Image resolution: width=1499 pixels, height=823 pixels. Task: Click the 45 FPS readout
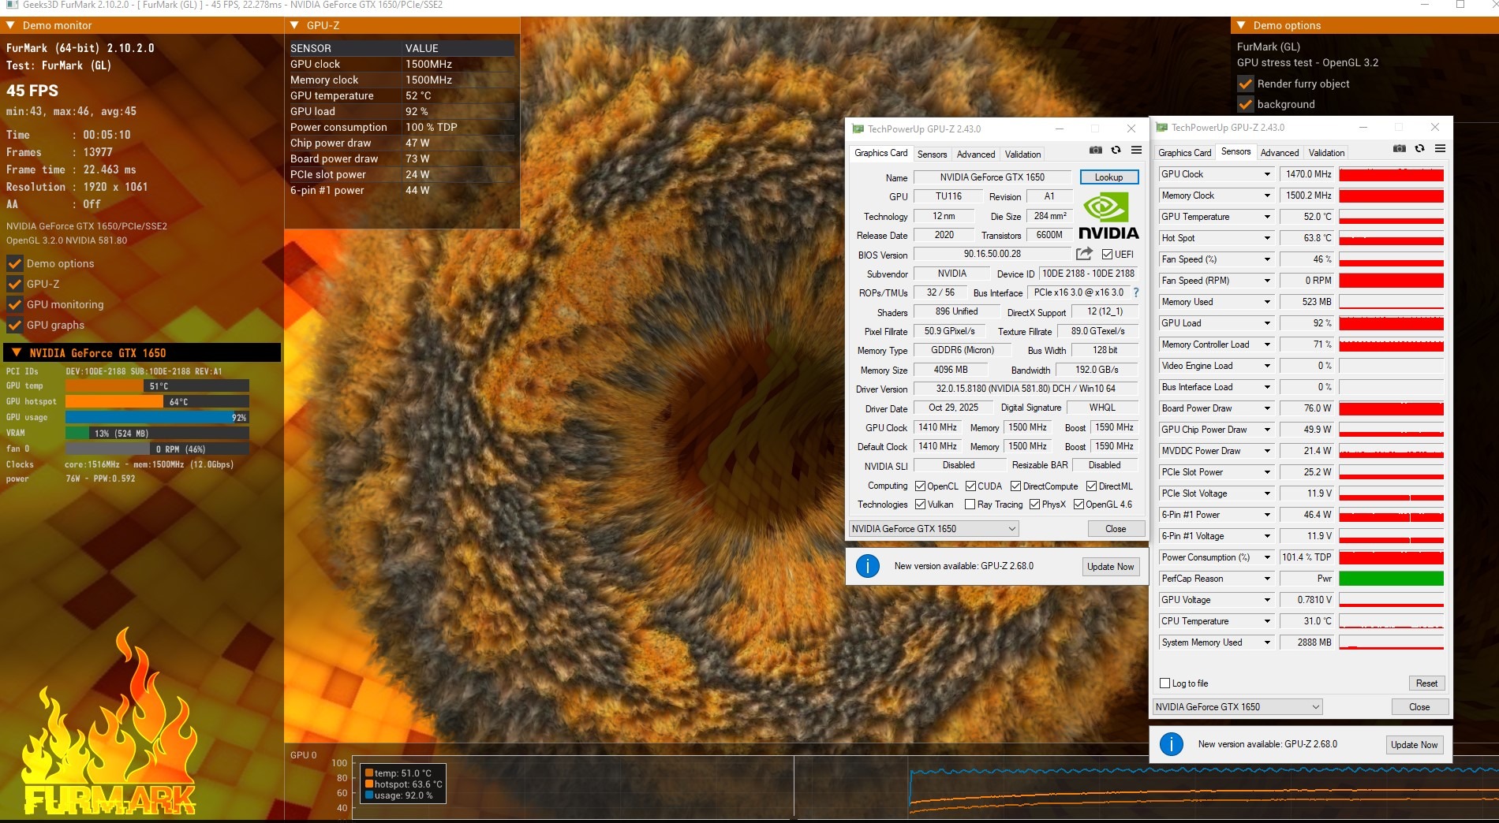click(x=32, y=91)
